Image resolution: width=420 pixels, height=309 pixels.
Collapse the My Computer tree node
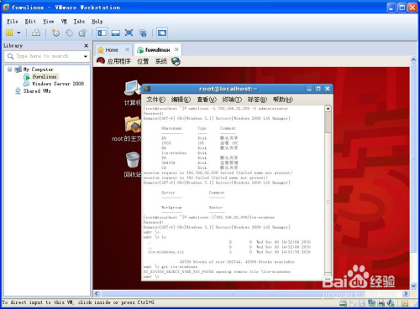click(x=9, y=69)
